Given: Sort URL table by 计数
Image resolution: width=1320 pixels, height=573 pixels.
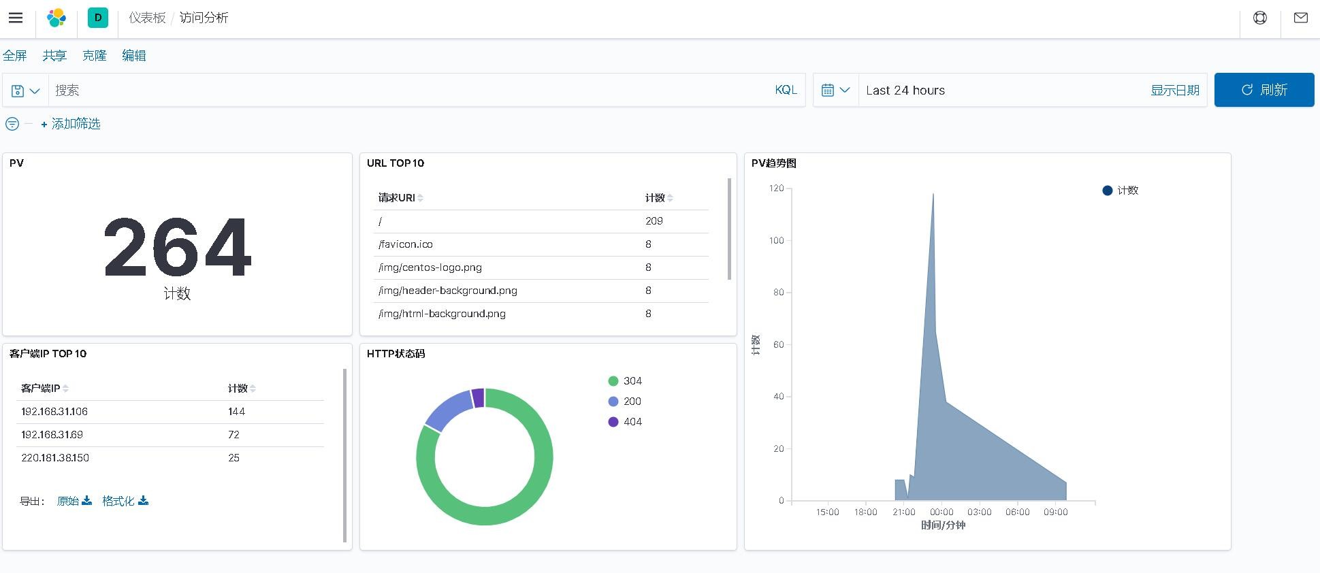Looking at the screenshot, I should [x=659, y=198].
